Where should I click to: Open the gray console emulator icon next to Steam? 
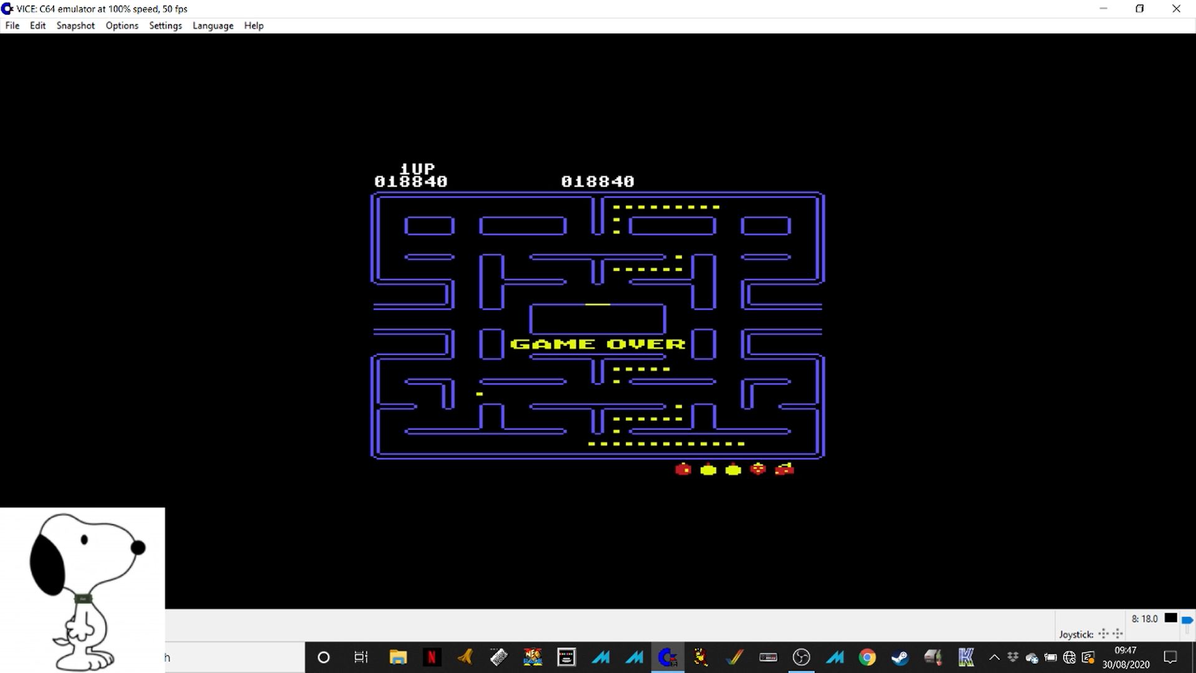point(933,657)
